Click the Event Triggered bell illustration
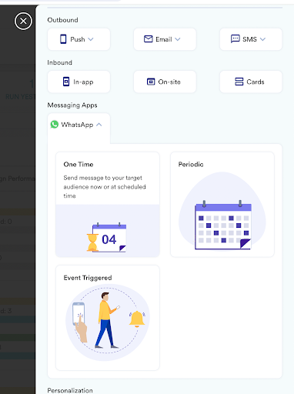This screenshot has width=294, height=394. 137,319
